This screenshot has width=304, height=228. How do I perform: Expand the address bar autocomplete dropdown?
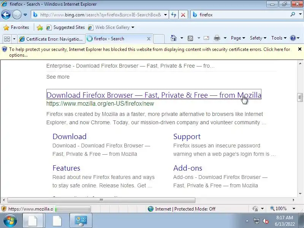[x=165, y=15]
